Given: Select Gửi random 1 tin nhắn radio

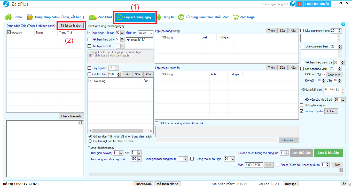Looking at the screenshot, I should [90, 136].
